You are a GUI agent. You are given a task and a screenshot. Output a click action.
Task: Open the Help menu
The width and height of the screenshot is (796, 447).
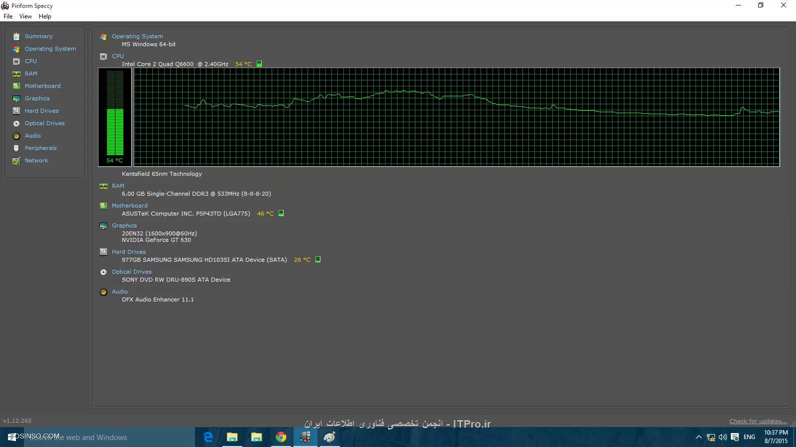coord(45,16)
